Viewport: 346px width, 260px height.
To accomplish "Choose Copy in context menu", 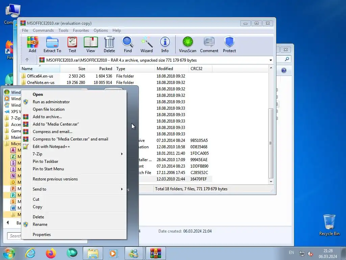I will click(x=74, y=207).
